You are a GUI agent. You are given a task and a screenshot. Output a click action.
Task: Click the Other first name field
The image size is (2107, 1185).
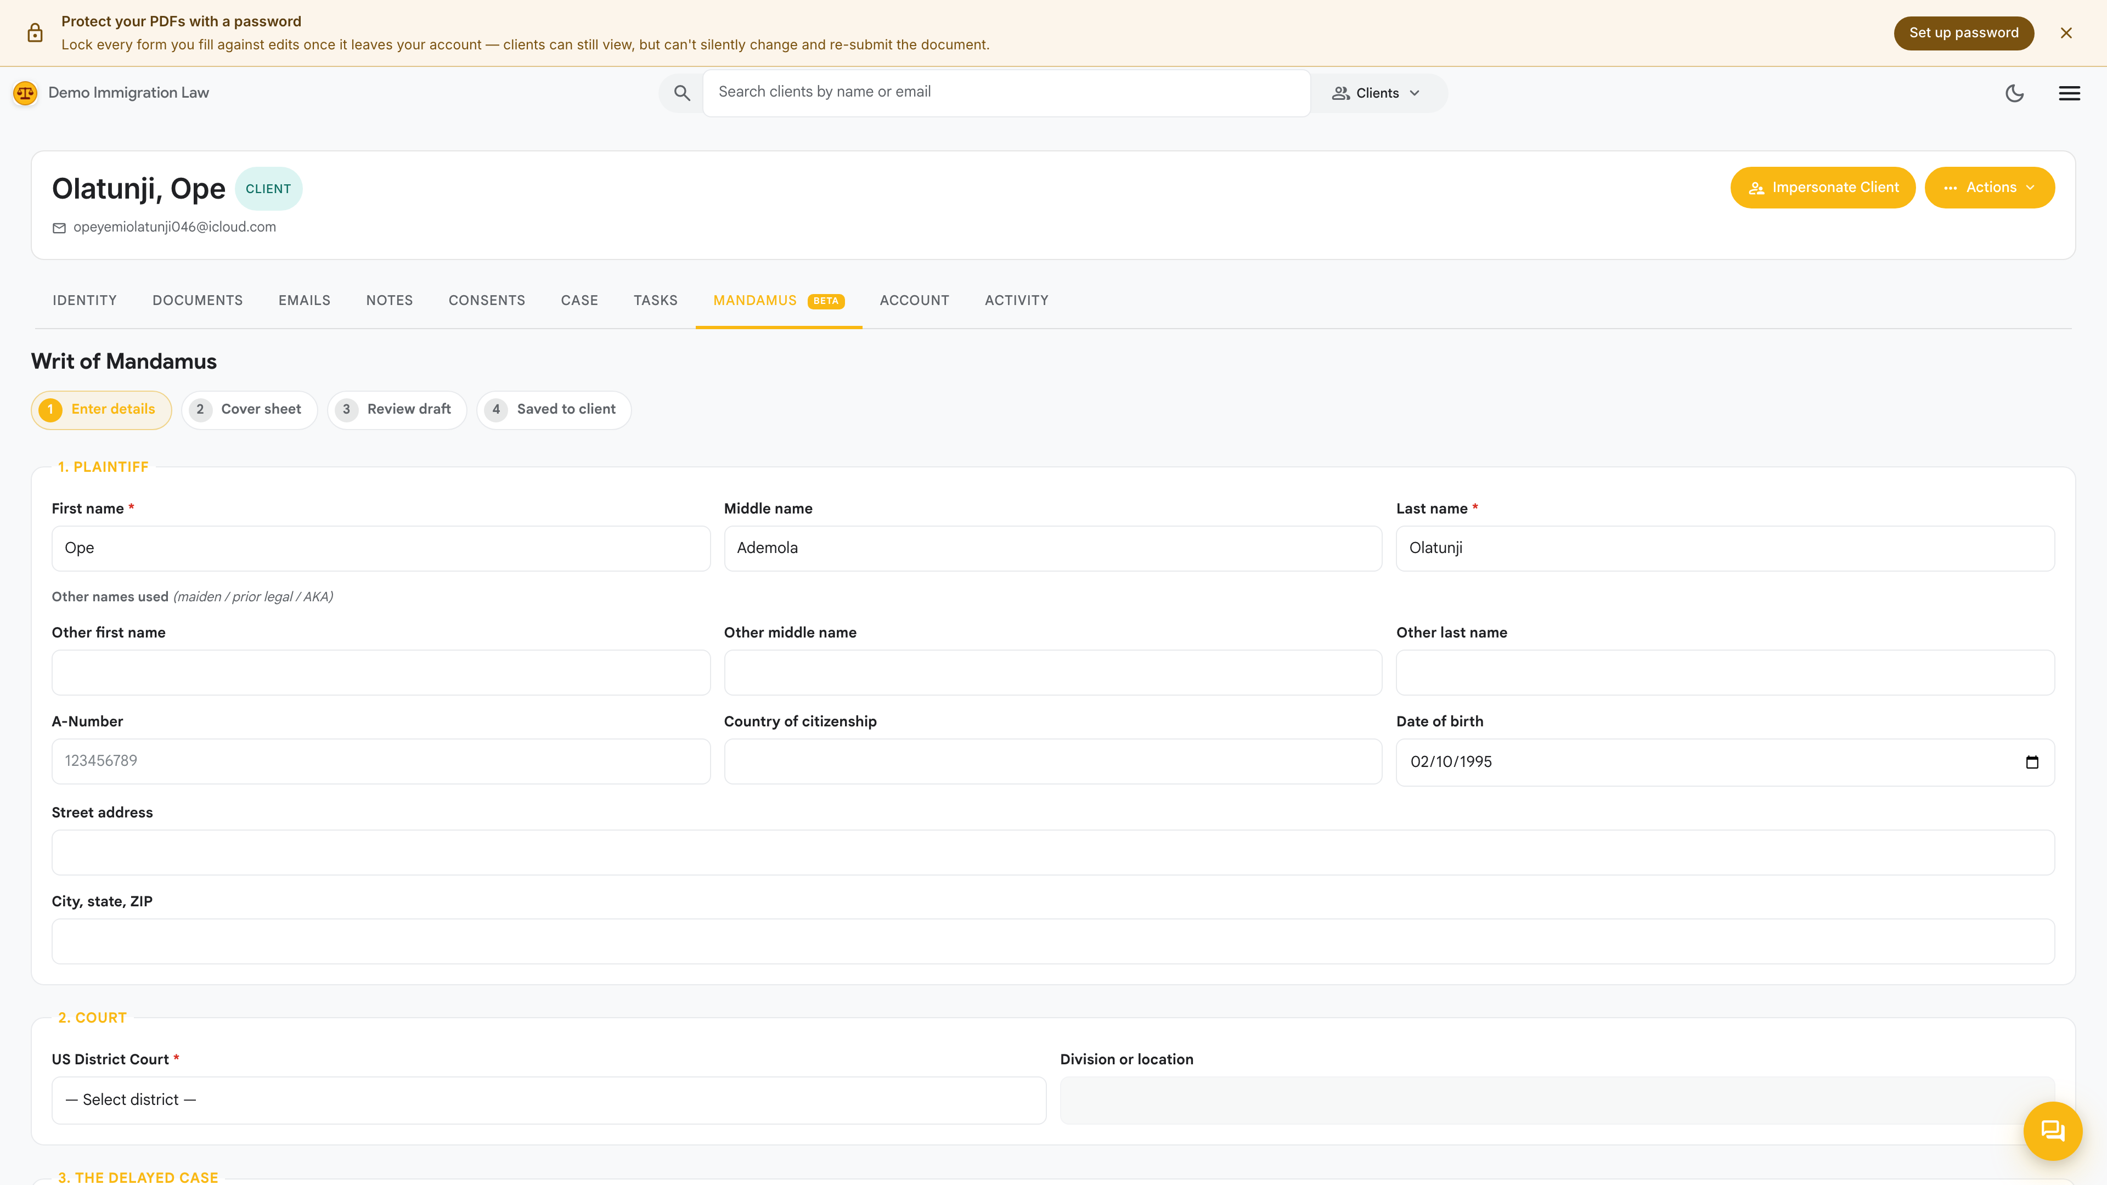pos(380,672)
